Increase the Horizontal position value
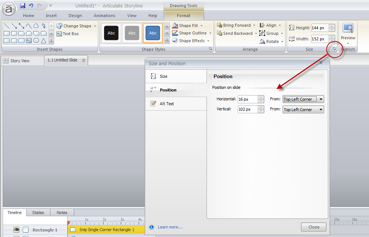The width and height of the screenshot is (369, 237). tap(261, 97)
